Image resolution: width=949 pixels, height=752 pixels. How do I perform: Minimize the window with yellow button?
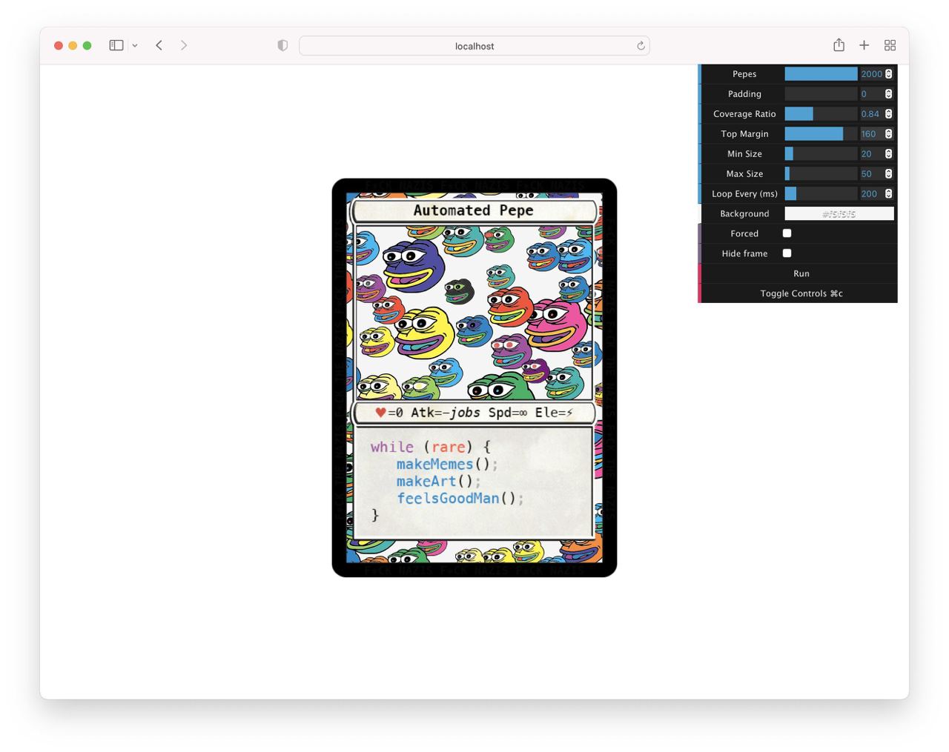click(x=73, y=46)
